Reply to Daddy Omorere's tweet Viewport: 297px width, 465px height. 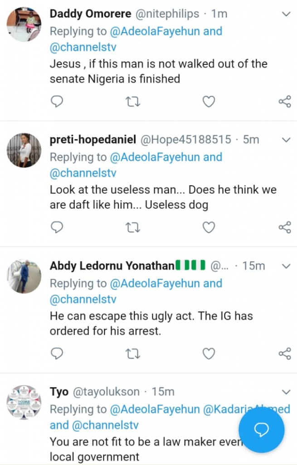point(57,101)
